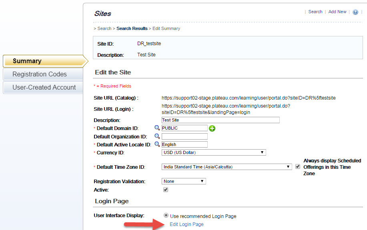Expand the Registration Validation dropdown
Viewport: 367px width, 230px height.
184,181
